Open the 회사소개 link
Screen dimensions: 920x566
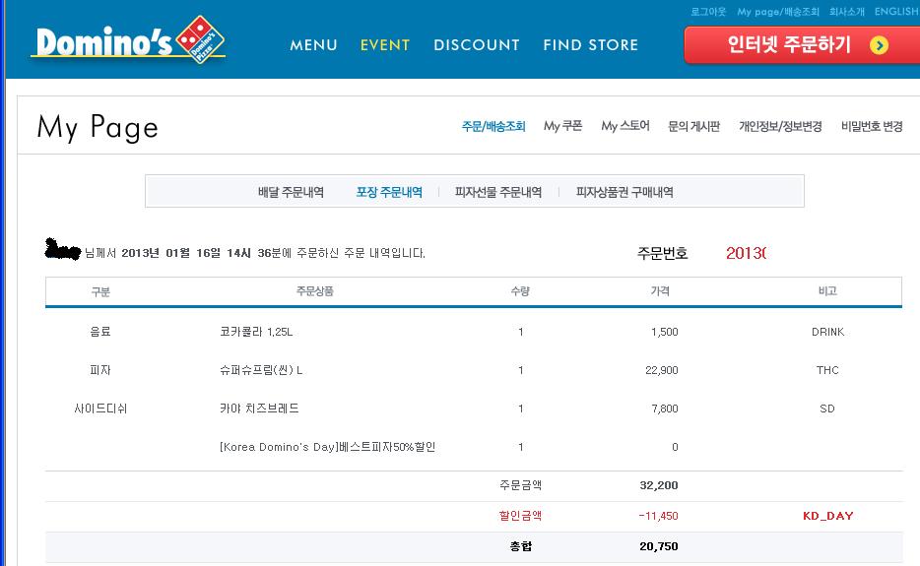tap(846, 12)
